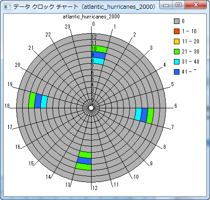Click the cyan cell at hour 0, ring 8
Image resolution: width=210 pixels, height=200 pixels.
98,61
